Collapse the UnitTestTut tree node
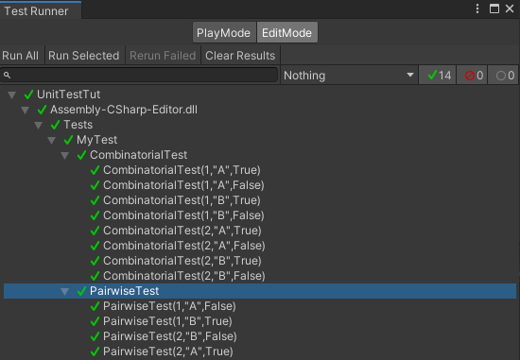This screenshot has height=360, width=520. (x=12, y=95)
